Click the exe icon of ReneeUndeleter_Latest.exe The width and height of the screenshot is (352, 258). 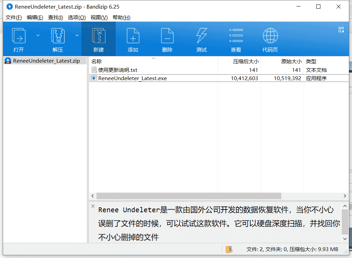[x=94, y=78]
